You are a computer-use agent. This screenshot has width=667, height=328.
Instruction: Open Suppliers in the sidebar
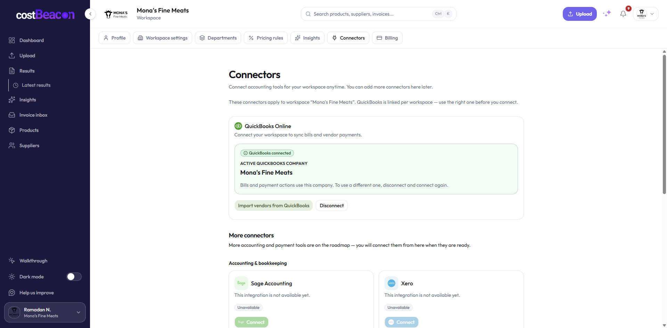pyautogui.click(x=45, y=145)
